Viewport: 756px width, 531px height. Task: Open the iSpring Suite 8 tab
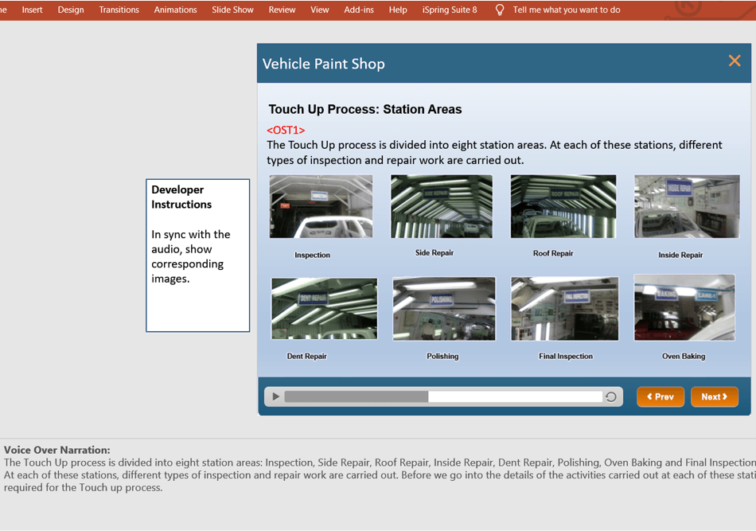pyautogui.click(x=450, y=10)
